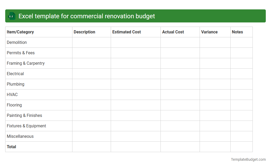This screenshot has height=167, width=271.
Task: Select the Flooring category row
Action: click(x=14, y=105)
